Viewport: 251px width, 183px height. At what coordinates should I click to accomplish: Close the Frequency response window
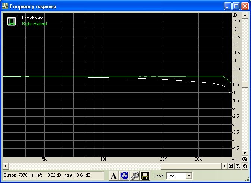point(245,6)
